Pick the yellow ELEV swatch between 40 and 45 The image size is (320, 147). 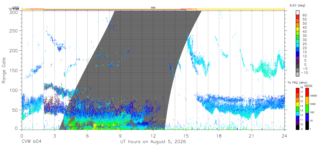pos(298,30)
